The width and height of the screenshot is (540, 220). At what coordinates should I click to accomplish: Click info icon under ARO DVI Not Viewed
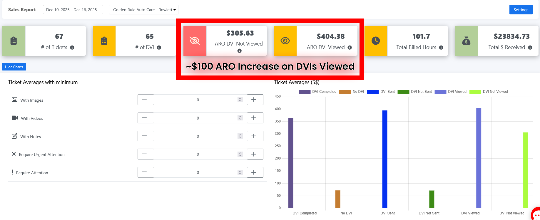[239, 51]
